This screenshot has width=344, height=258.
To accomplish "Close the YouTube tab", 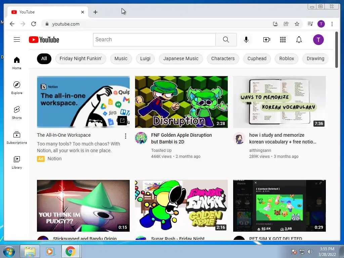I will [x=83, y=12].
